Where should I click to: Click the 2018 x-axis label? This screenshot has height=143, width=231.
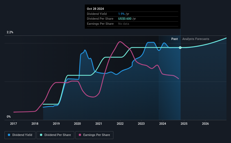(35, 124)
